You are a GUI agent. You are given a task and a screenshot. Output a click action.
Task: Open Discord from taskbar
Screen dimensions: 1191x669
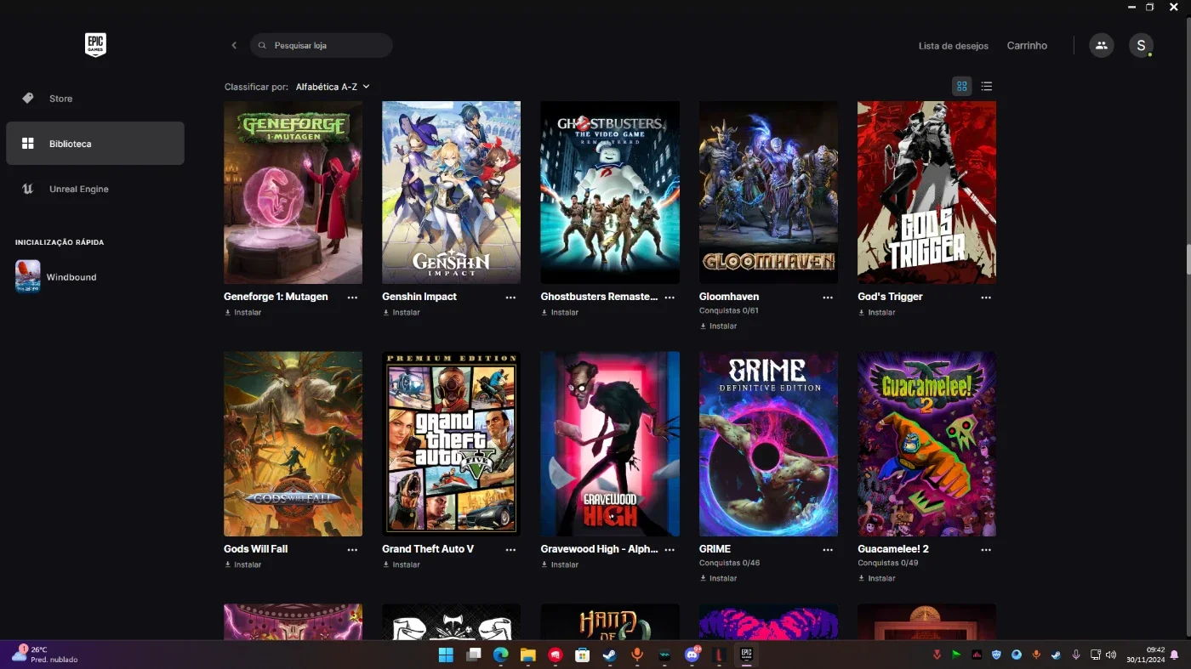pos(692,655)
